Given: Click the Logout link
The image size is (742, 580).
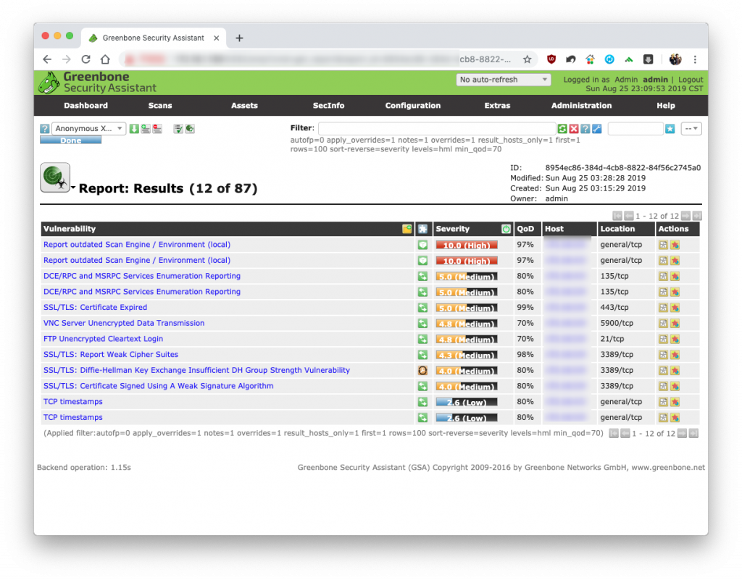Looking at the screenshot, I should click(x=691, y=80).
